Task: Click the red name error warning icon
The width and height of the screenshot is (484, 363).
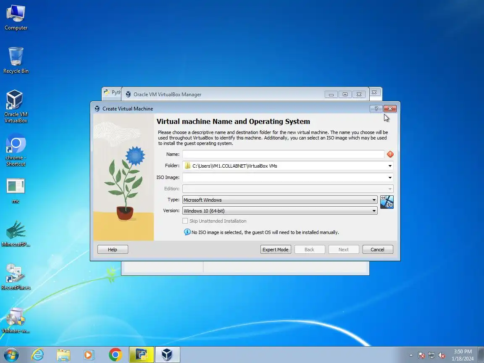Action: pos(390,154)
